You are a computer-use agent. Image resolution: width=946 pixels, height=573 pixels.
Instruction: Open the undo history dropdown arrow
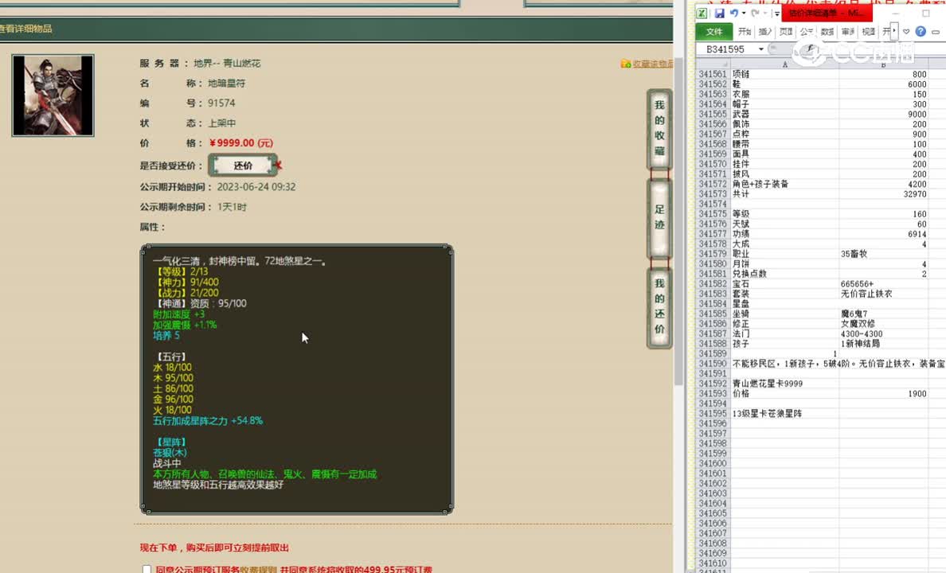coord(743,14)
